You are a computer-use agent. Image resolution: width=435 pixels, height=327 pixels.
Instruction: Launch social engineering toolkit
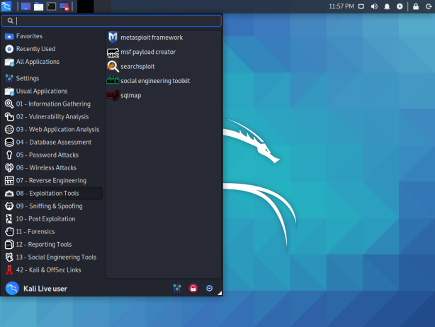[x=163, y=81]
